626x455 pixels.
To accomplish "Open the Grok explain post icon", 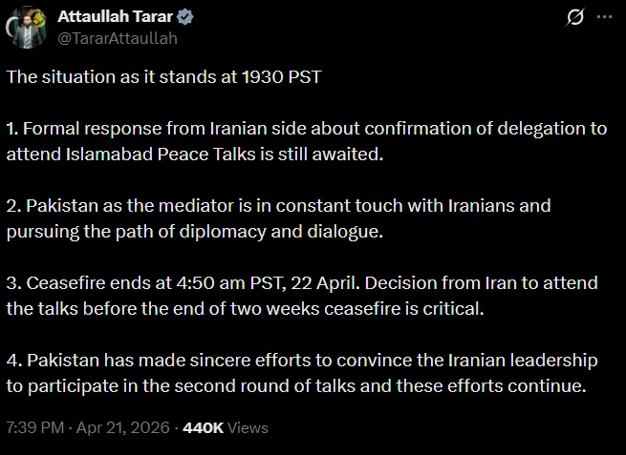I will (575, 18).
